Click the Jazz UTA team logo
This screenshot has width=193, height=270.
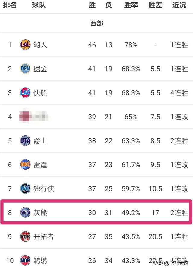tap(25, 140)
